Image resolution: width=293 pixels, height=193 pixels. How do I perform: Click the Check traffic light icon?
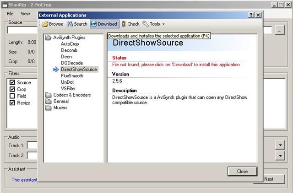point(124,24)
